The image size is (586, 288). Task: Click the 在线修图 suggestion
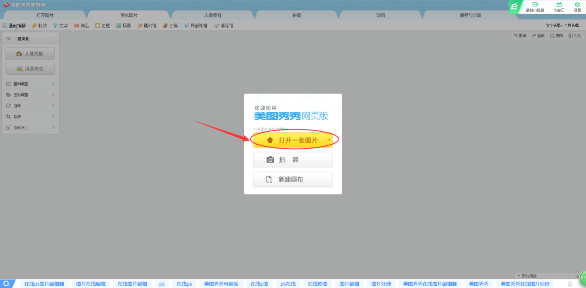pos(318,284)
